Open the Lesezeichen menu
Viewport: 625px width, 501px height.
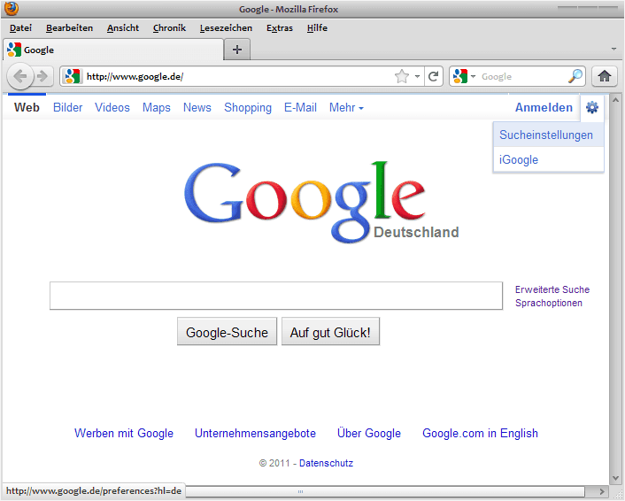tap(226, 28)
